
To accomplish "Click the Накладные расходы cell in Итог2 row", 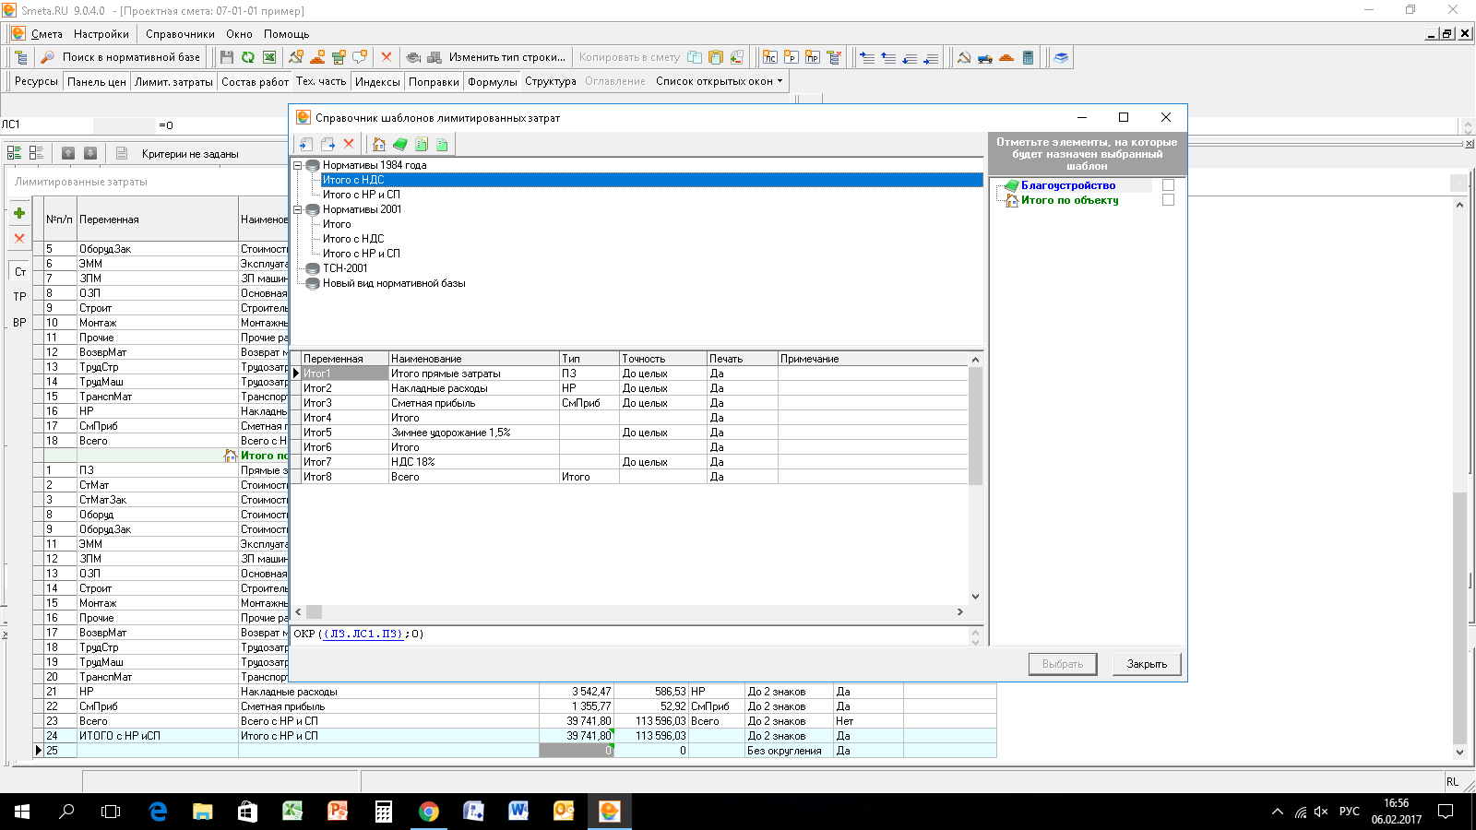I will 474,388.
